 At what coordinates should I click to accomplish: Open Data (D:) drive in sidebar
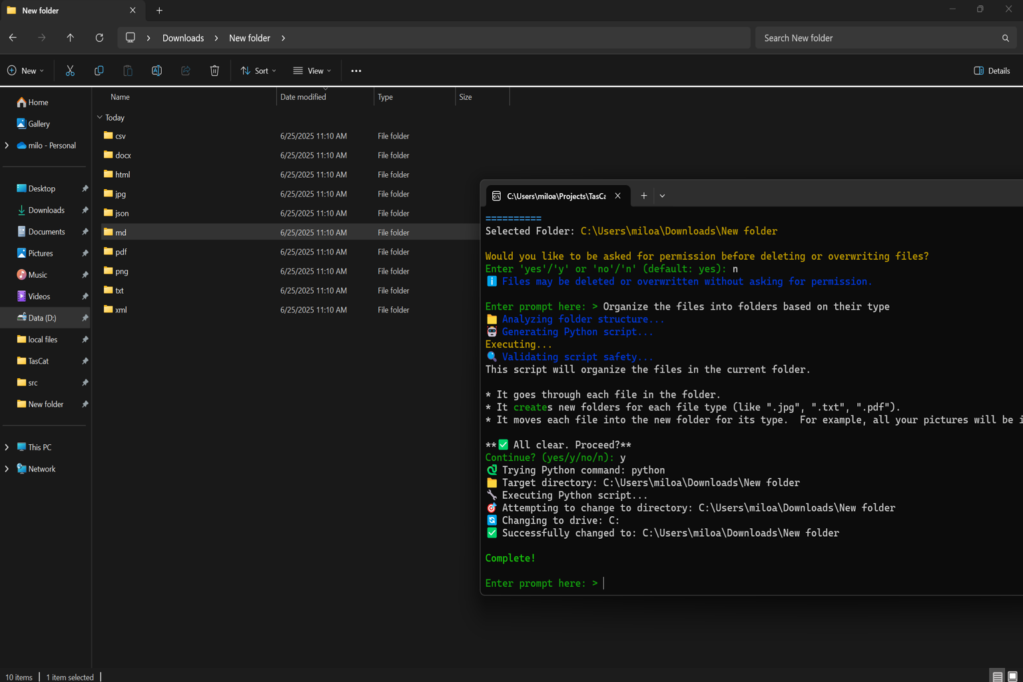pos(42,318)
